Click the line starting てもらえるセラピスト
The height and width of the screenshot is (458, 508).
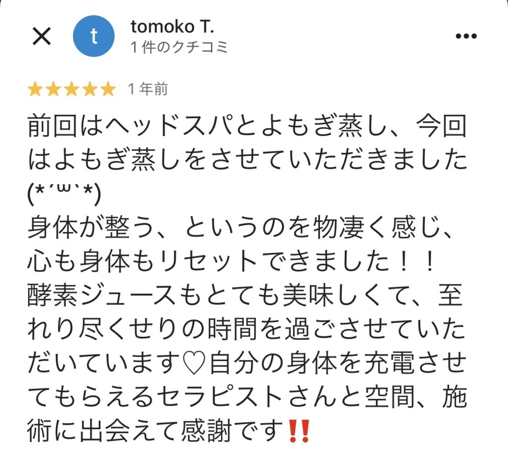point(247,397)
